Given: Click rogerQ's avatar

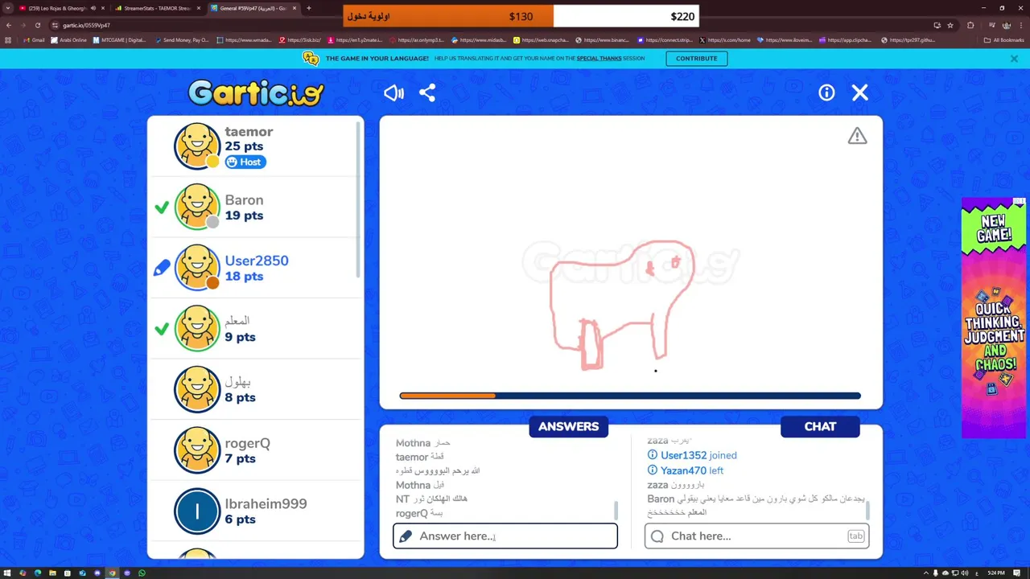Looking at the screenshot, I should (196, 450).
